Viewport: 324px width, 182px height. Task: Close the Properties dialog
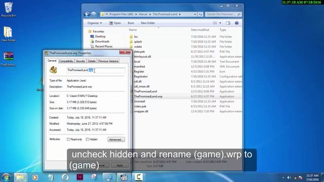(x=125, y=53)
